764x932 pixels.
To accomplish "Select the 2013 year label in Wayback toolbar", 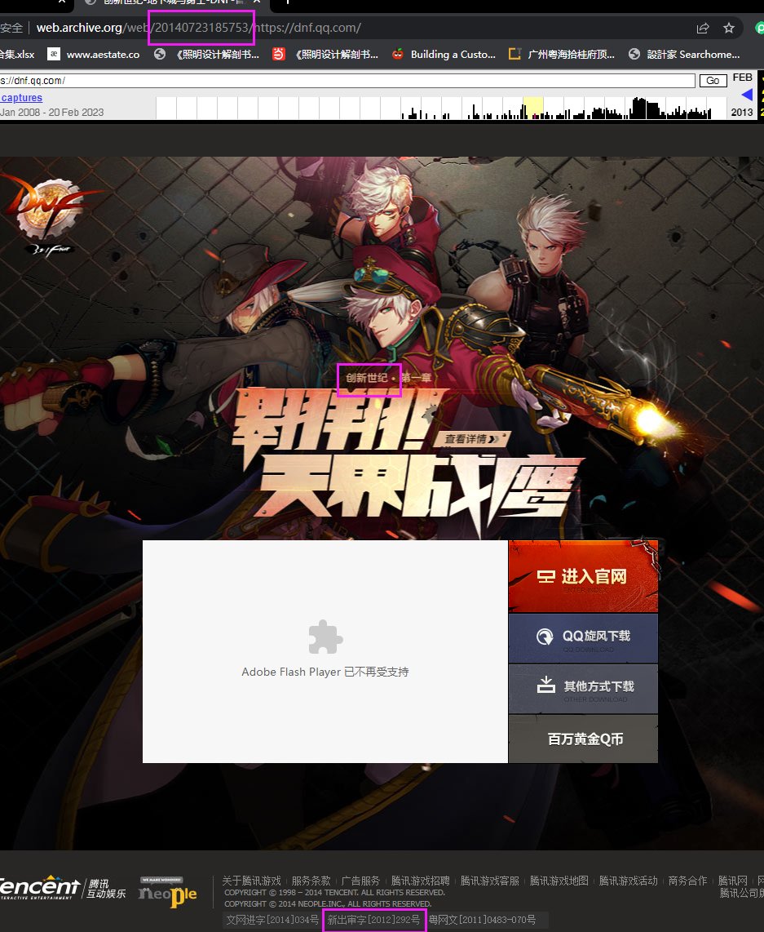I will (741, 113).
